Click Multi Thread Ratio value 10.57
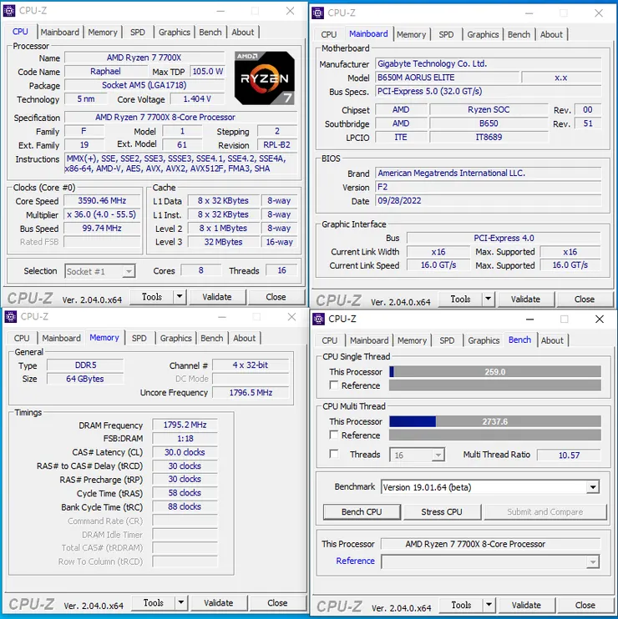Screen dimensions: 618x619 coord(569,455)
